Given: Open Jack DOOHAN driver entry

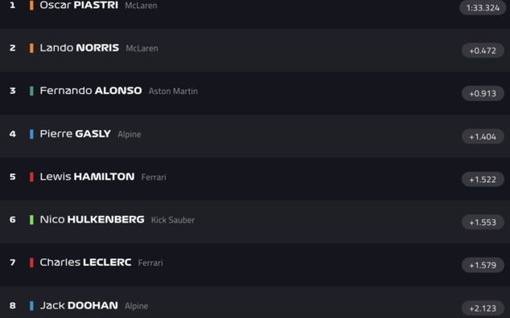Looking at the screenshot, I should click(79, 305).
